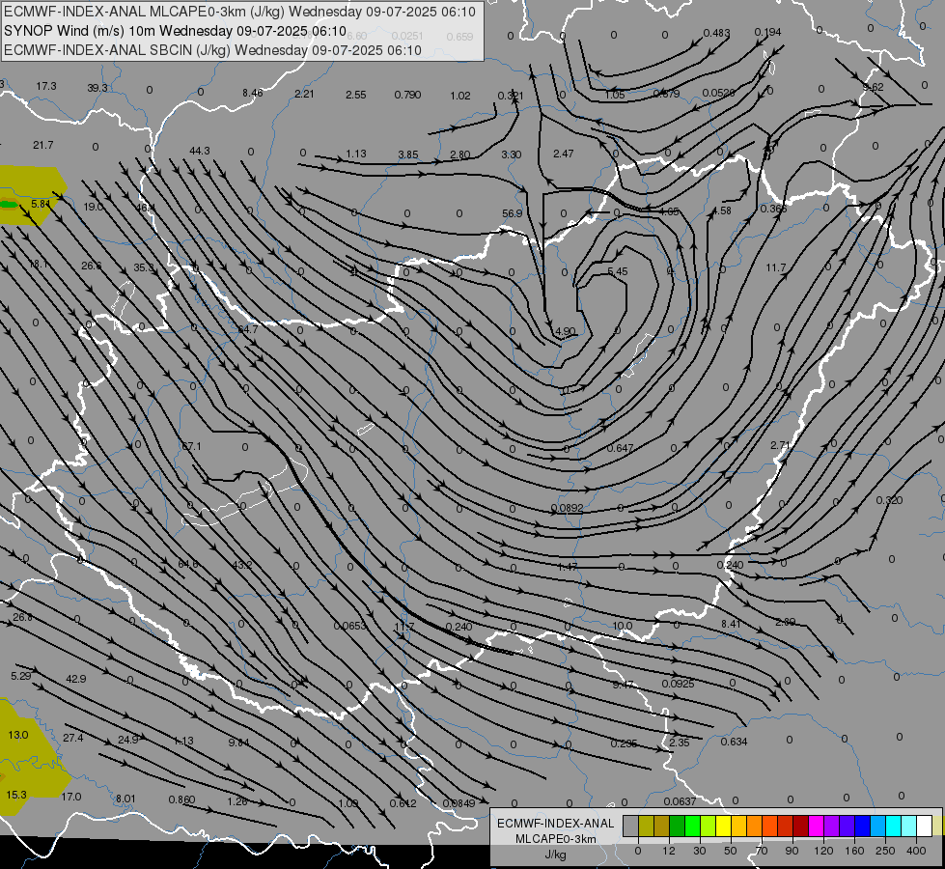
Task: Click the map value 8.46
Action: coord(253,93)
